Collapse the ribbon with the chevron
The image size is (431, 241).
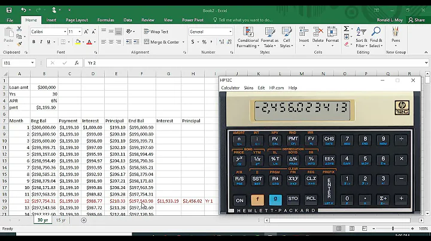pyautogui.click(x=426, y=52)
